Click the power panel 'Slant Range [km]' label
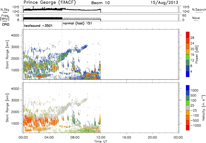This screenshot has height=143, width=206. (7, 54)
